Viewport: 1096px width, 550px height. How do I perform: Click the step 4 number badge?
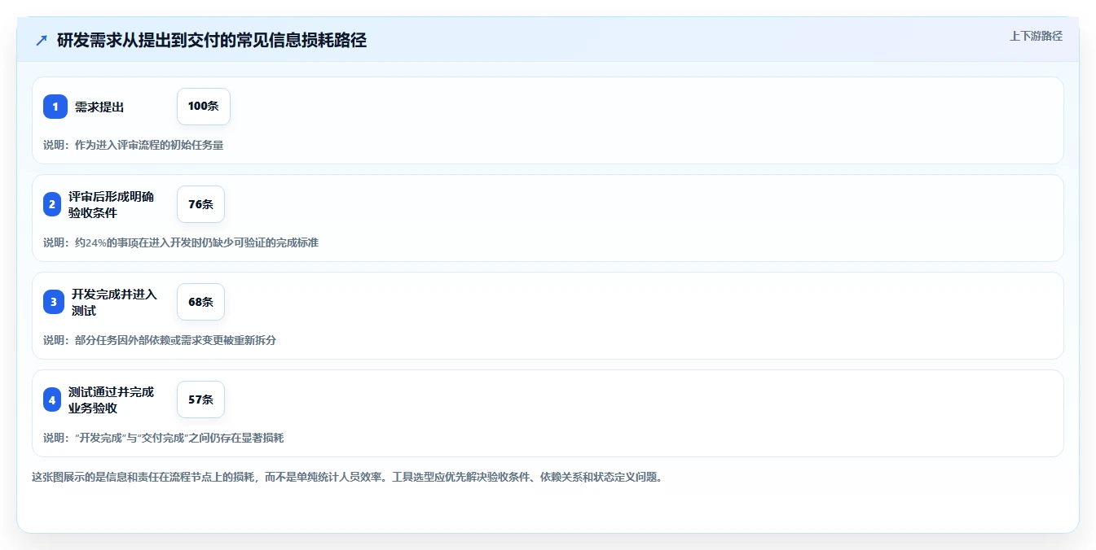(52, 399)
